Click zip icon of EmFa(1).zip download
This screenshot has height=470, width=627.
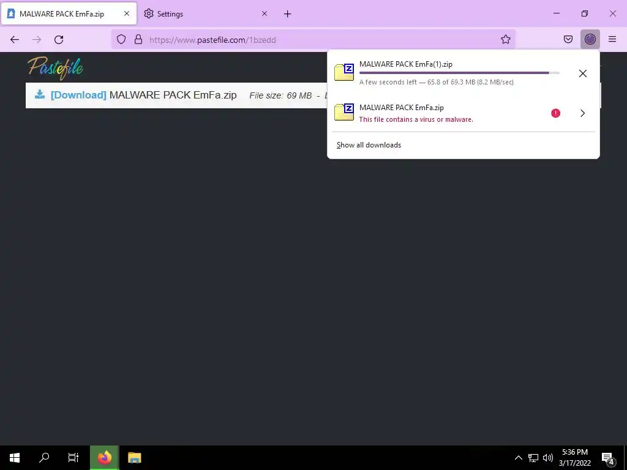coord(344,72)
